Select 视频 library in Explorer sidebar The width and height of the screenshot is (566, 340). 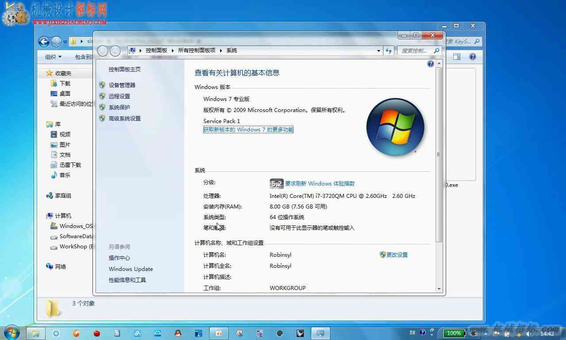(65, 134)
